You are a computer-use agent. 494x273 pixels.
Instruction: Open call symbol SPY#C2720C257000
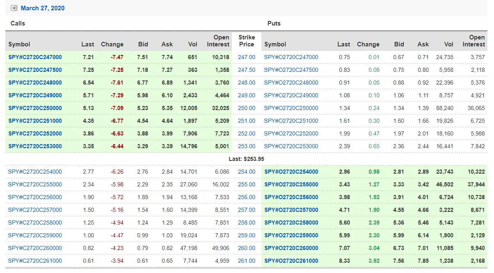35,210
